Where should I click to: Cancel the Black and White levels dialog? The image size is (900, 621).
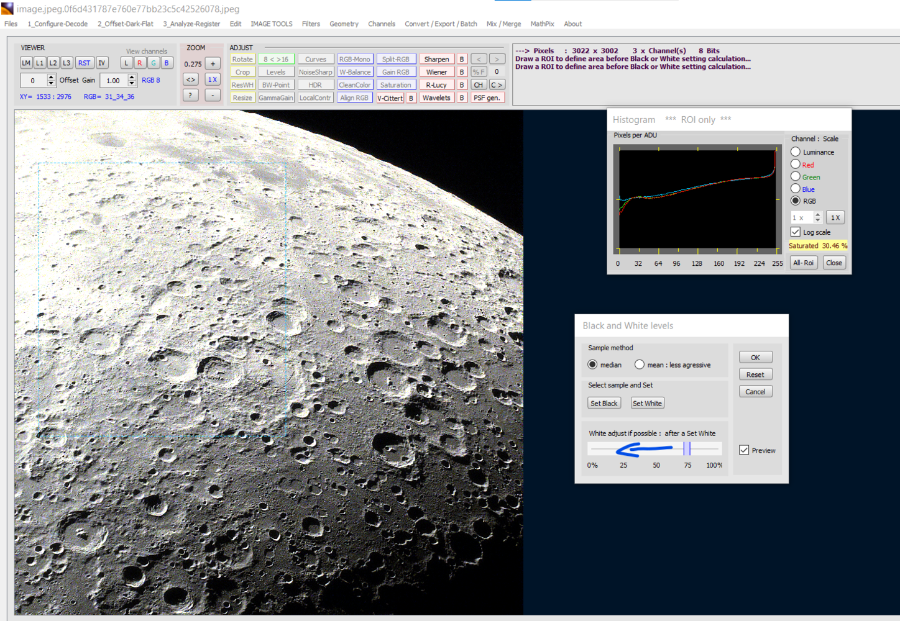tap(756, 391)
